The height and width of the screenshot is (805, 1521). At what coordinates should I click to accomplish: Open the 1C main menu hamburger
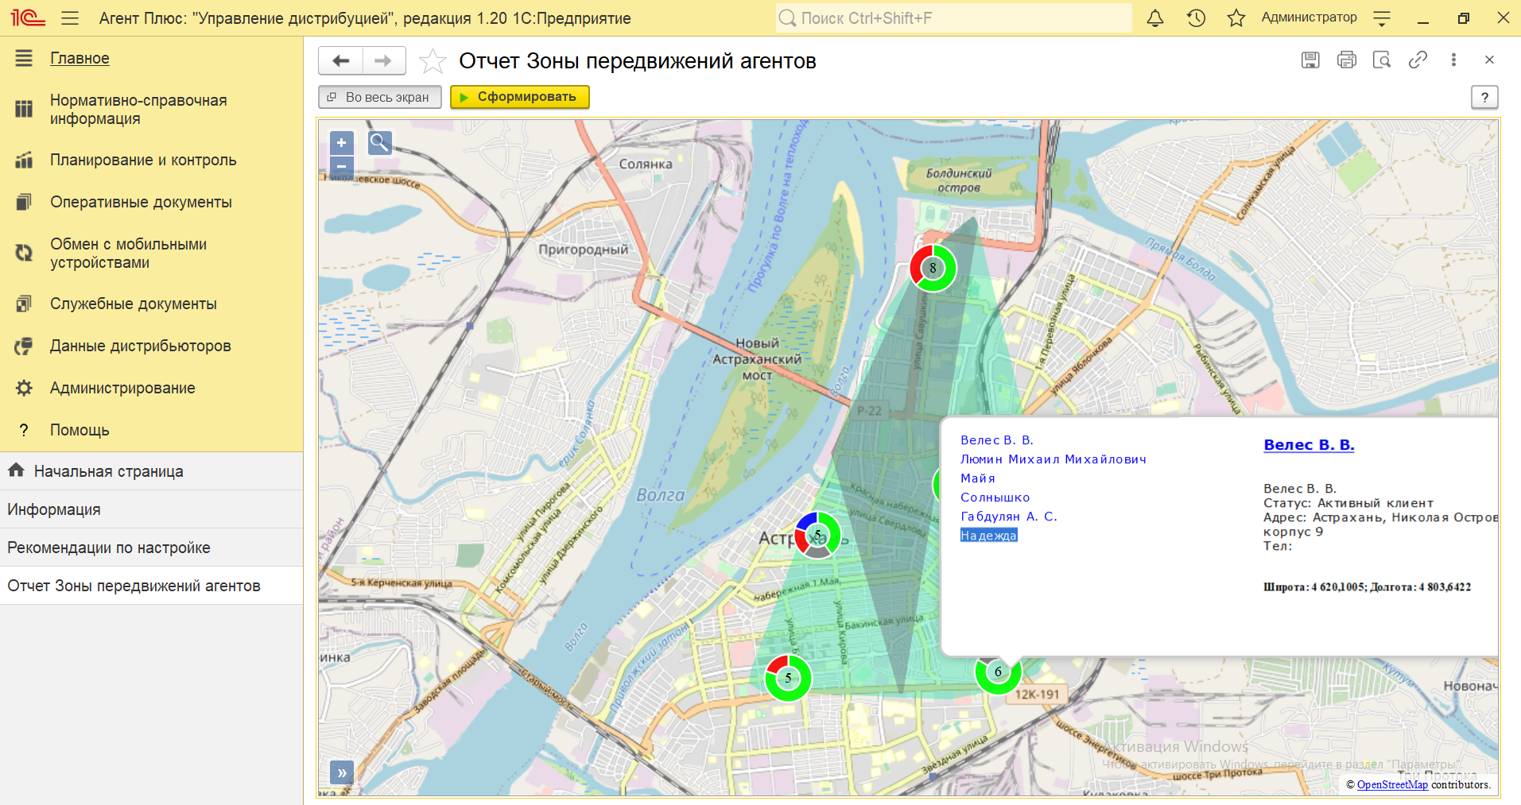[70, 17]
